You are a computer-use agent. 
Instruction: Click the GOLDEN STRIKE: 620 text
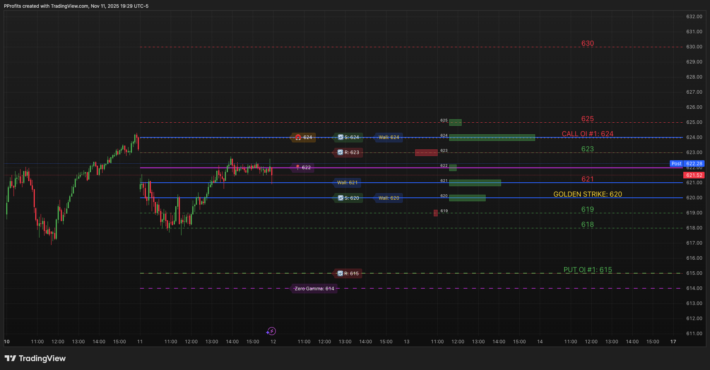pos(587,194)
